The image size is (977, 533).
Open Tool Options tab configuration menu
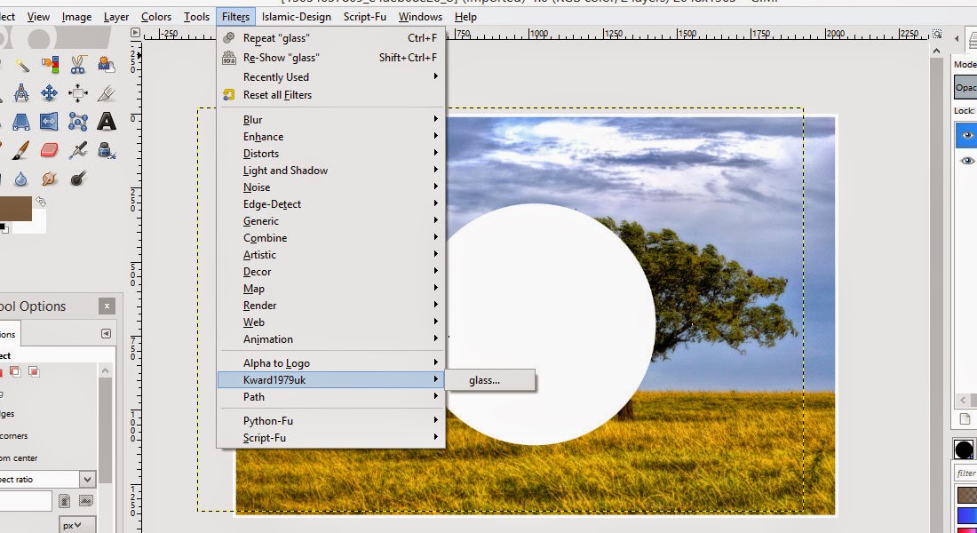[x=106, y=334]
